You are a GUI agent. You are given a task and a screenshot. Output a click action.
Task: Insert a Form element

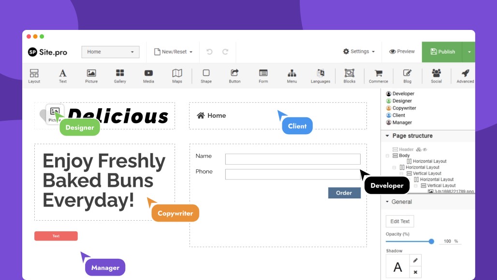(263, 75)
